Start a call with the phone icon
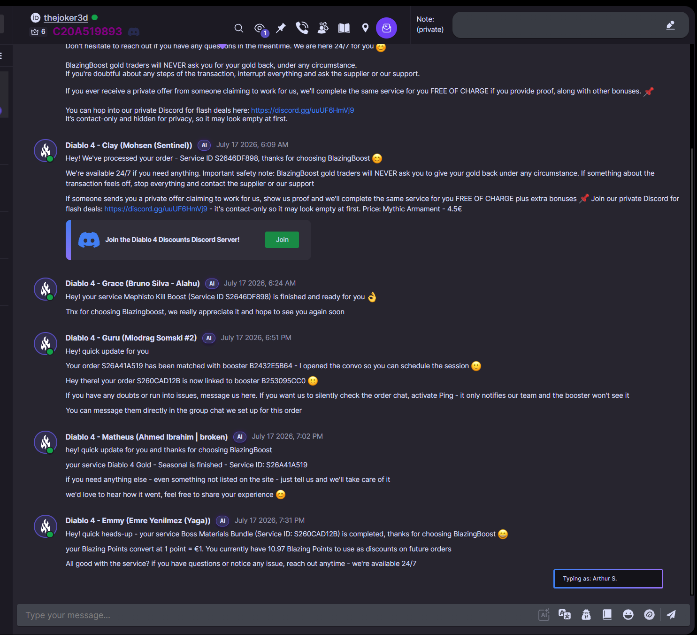Screen dimensions: 697x635 (x=302, y=28)
